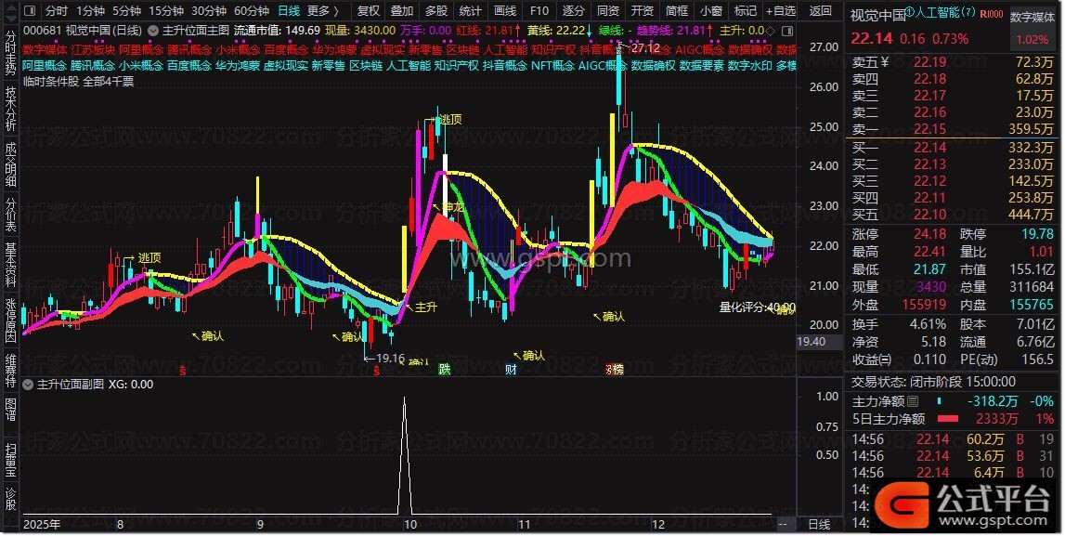Click the blue 财 marker icon

tap(511, 370)
